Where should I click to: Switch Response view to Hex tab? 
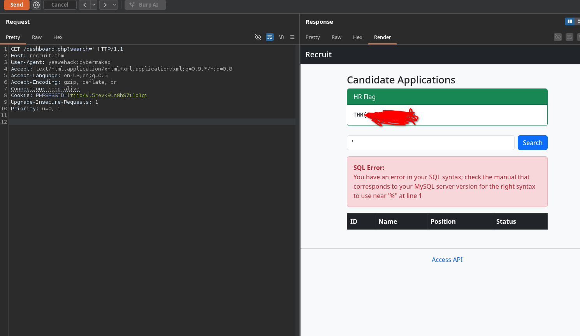click(358, 37)
